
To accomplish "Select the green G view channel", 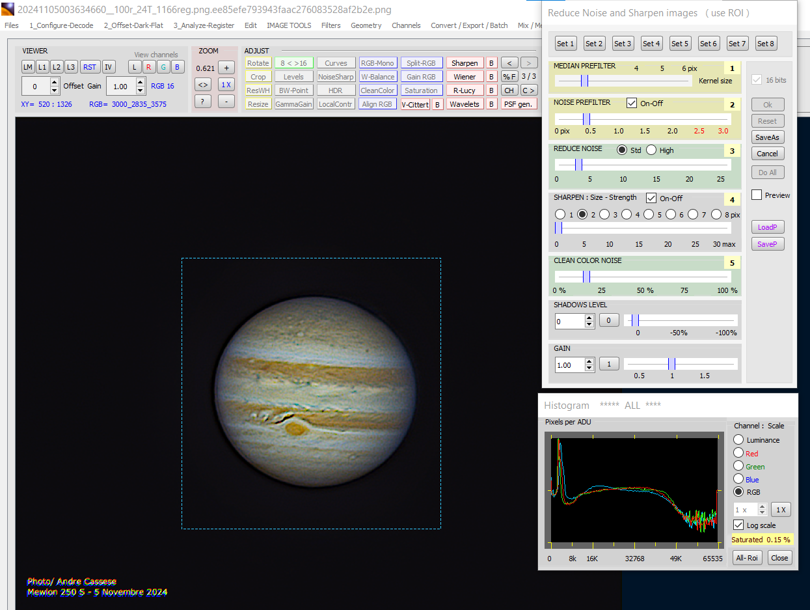I will [x=163, y=67].
